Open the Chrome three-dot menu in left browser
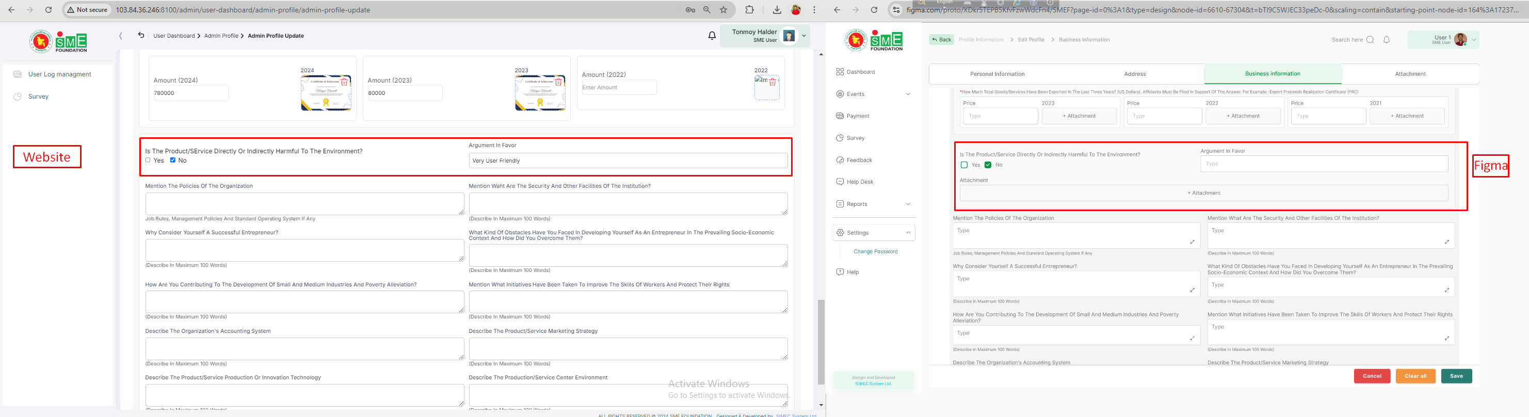 [x=814, y=10]
